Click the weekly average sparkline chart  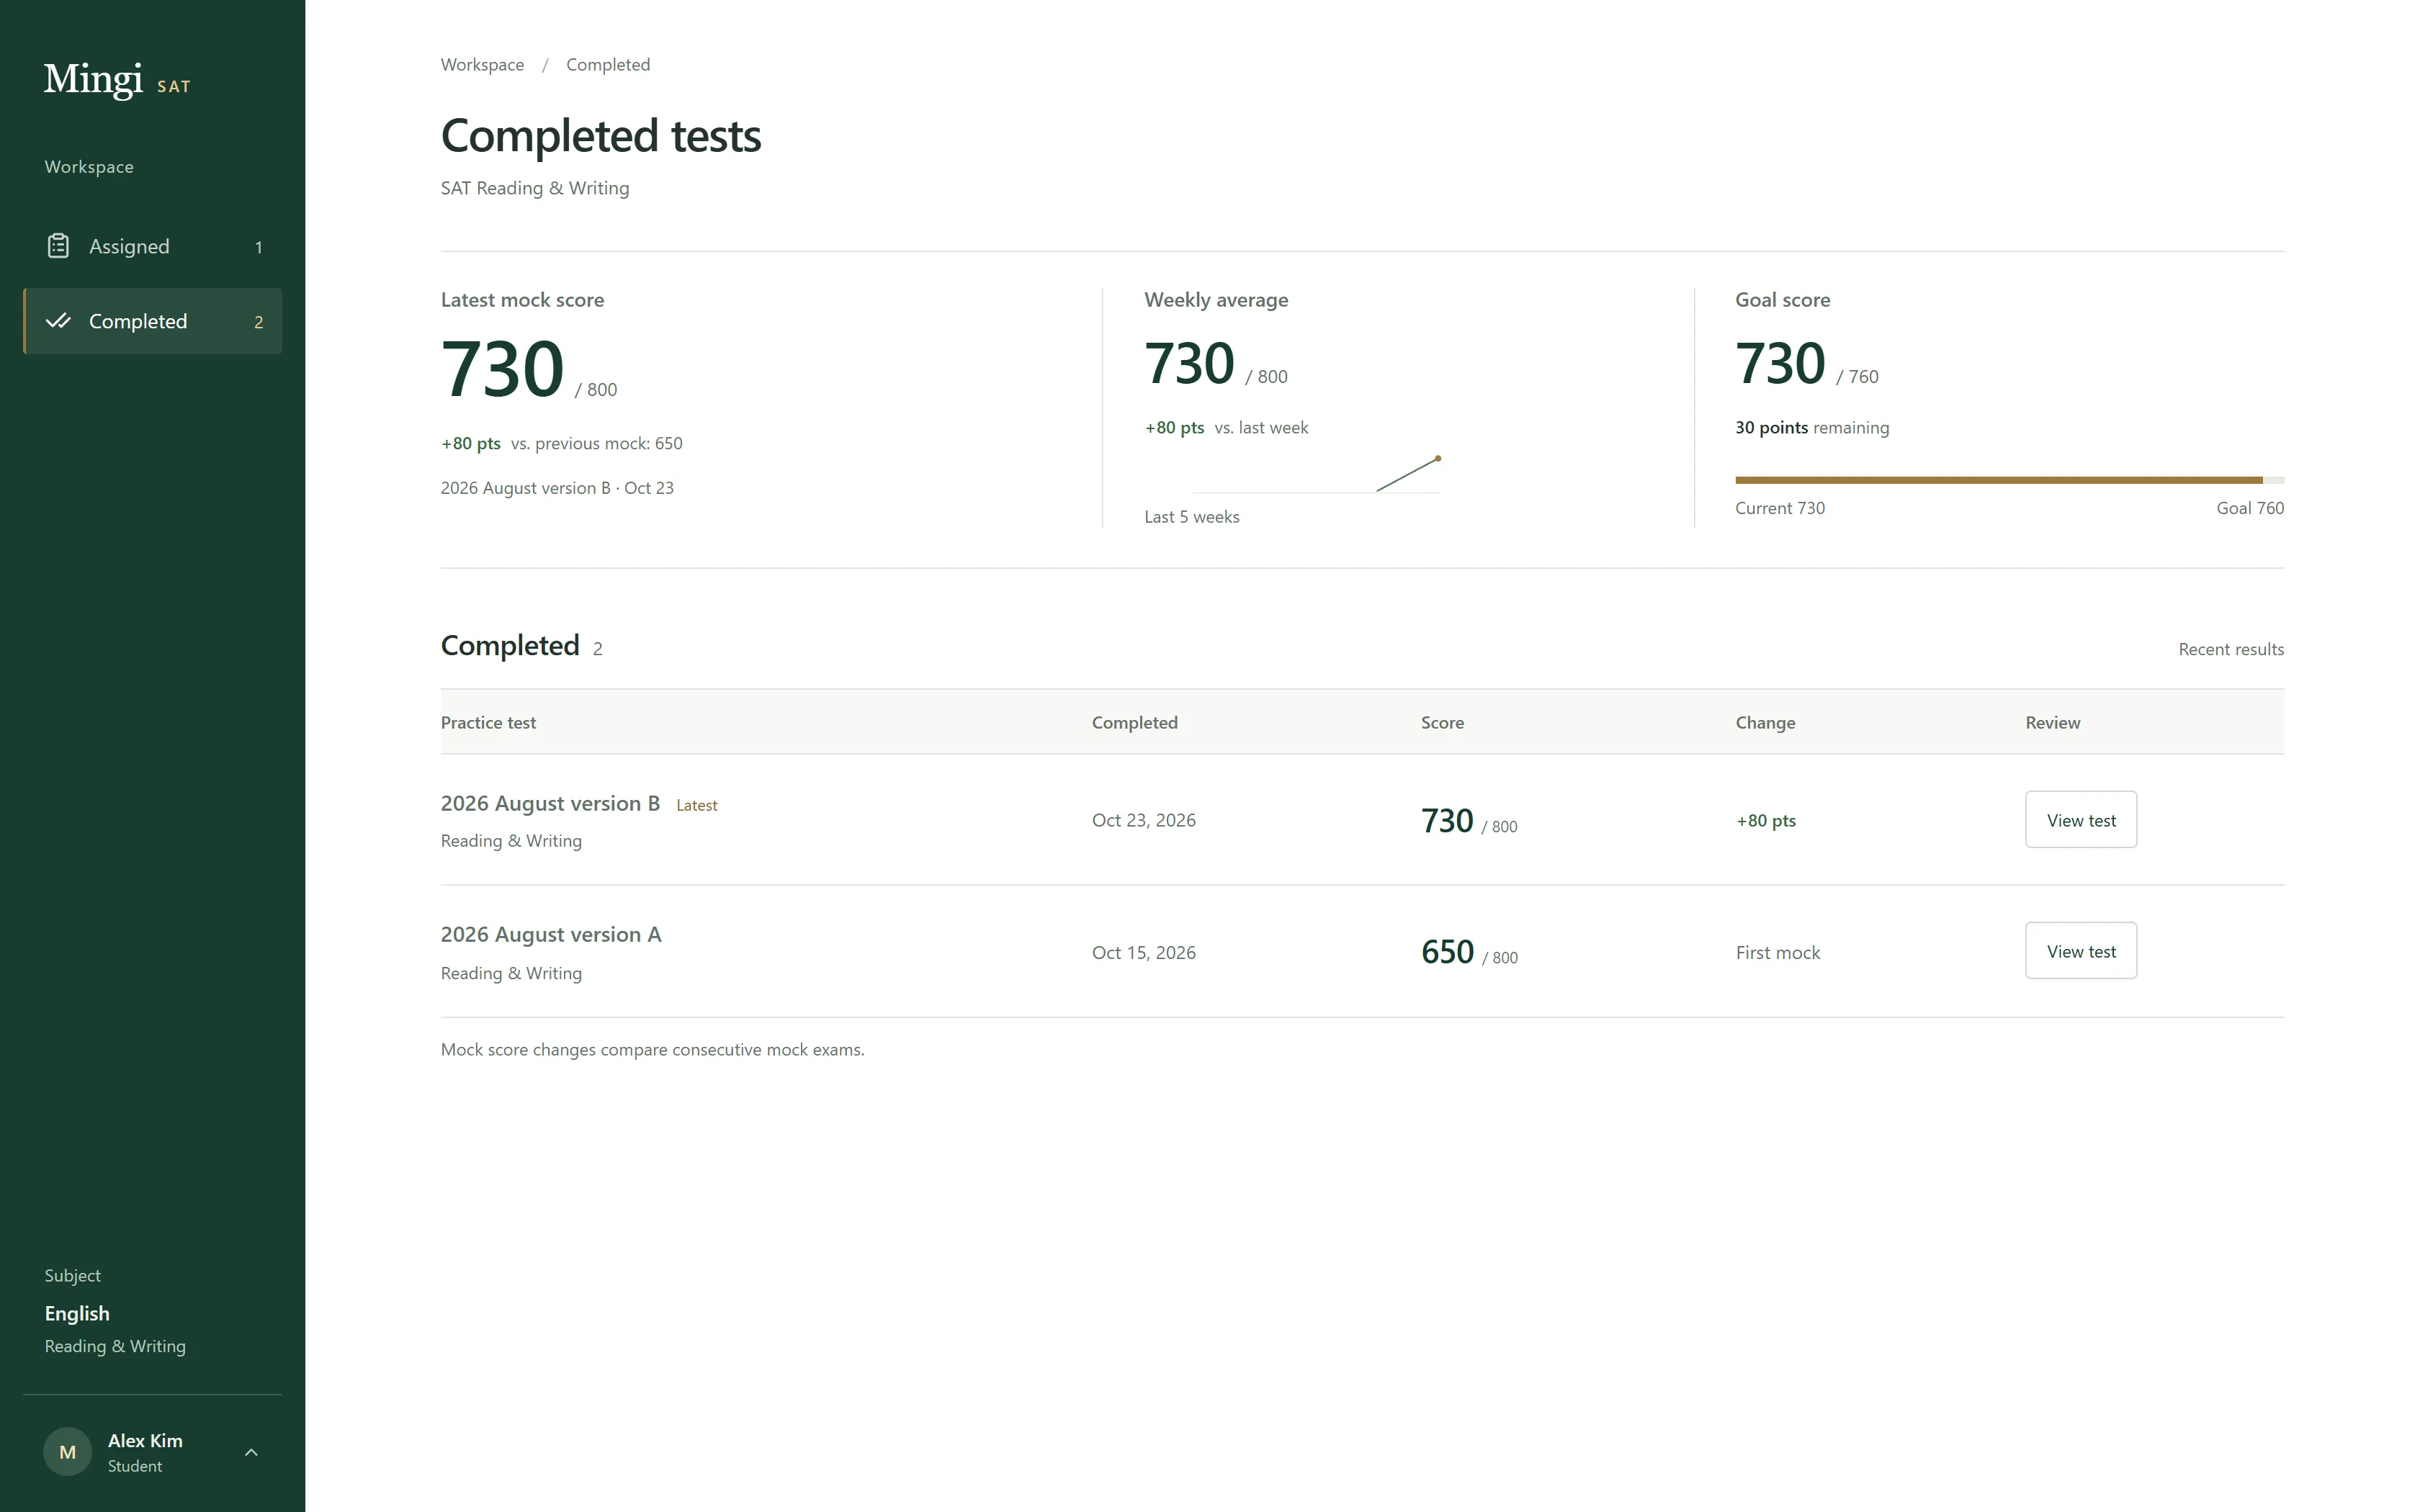(x=1317, y=475)
